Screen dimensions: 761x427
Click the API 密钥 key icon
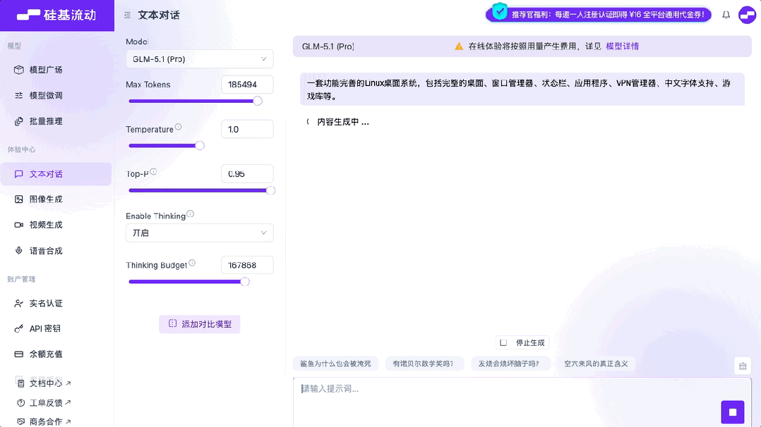tap(18, 328)
